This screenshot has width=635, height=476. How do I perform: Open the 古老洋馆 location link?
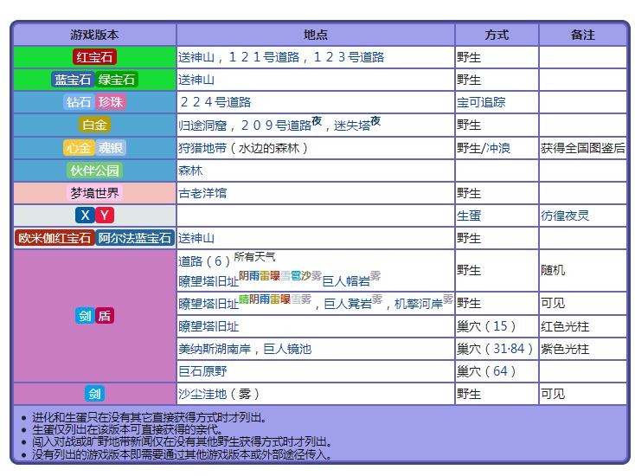click(x=202, y=193)
